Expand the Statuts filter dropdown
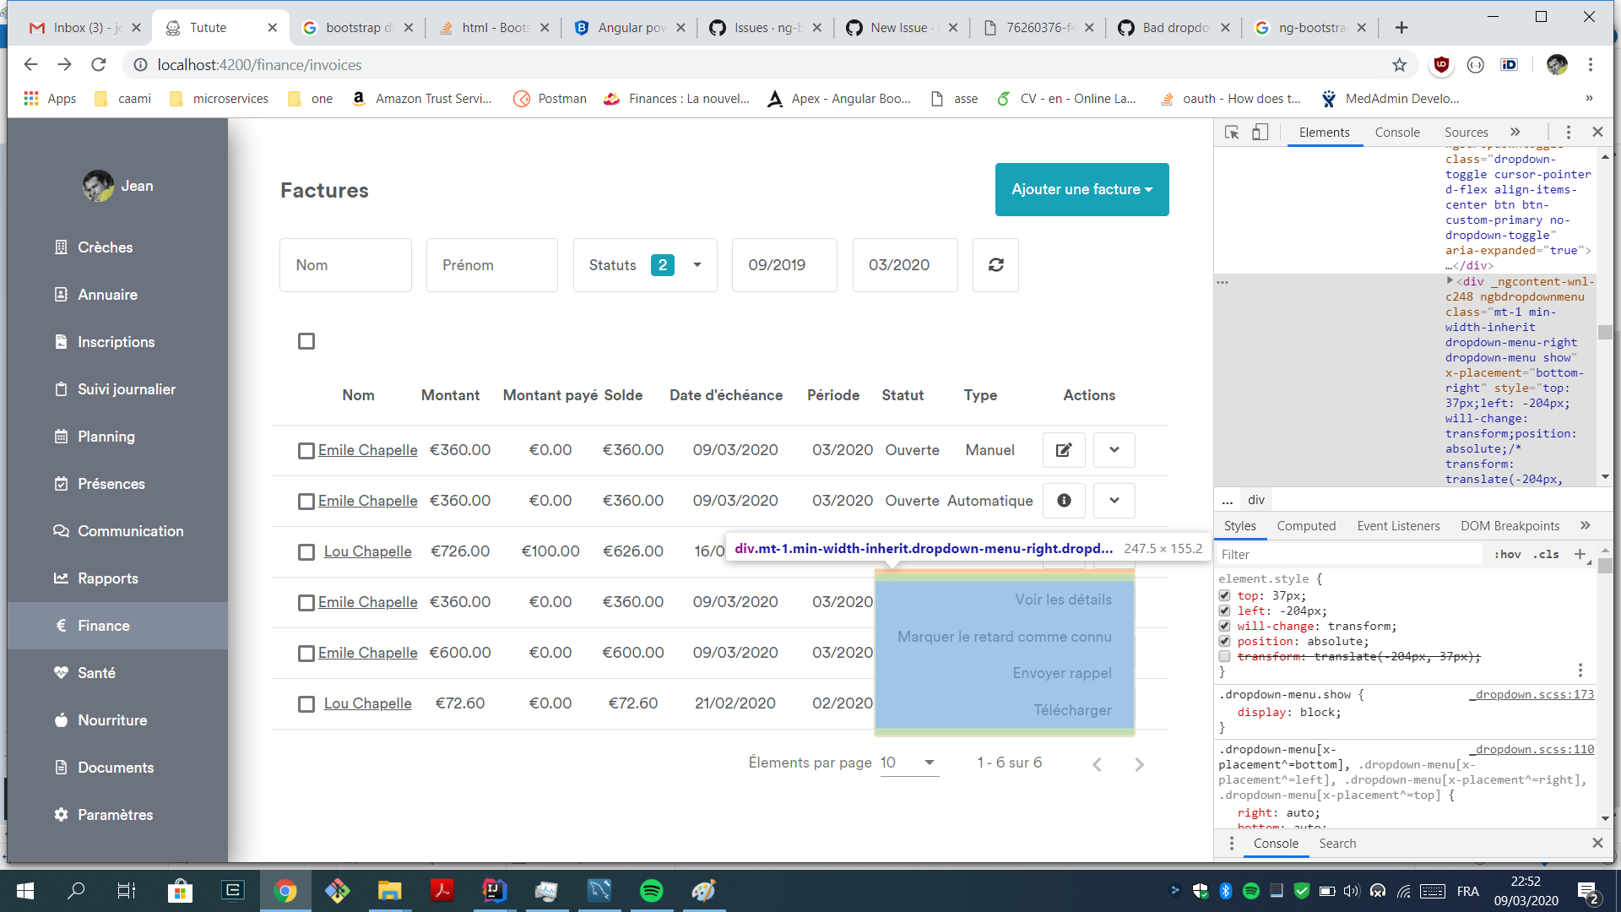Image resolution: width=1621 pixels, height=912 pixels. pos(697,264)
